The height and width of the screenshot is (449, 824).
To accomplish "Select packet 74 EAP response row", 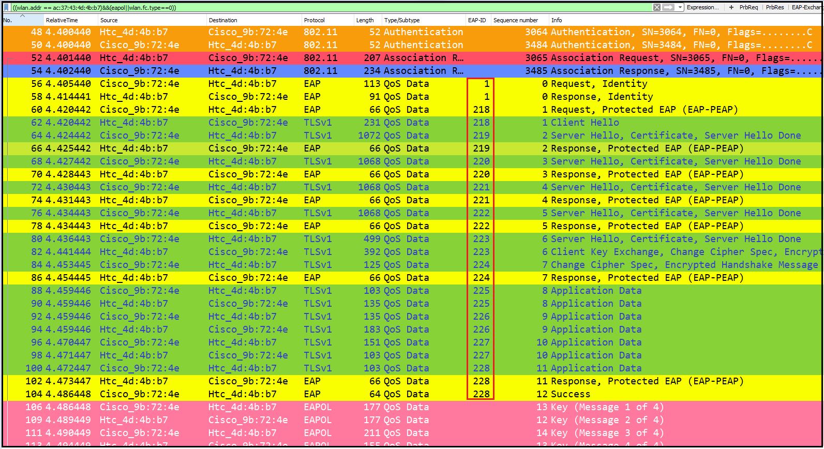I will point(412,200).
